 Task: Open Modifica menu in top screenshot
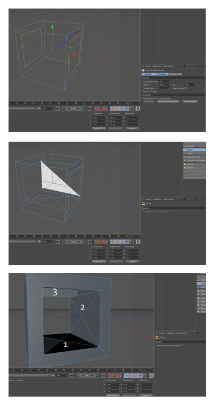click(x=157, y=66)
